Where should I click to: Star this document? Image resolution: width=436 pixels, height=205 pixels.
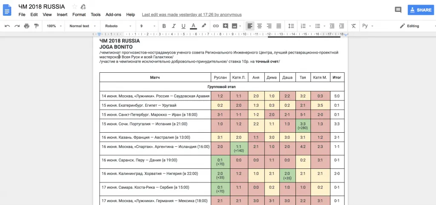75,6
